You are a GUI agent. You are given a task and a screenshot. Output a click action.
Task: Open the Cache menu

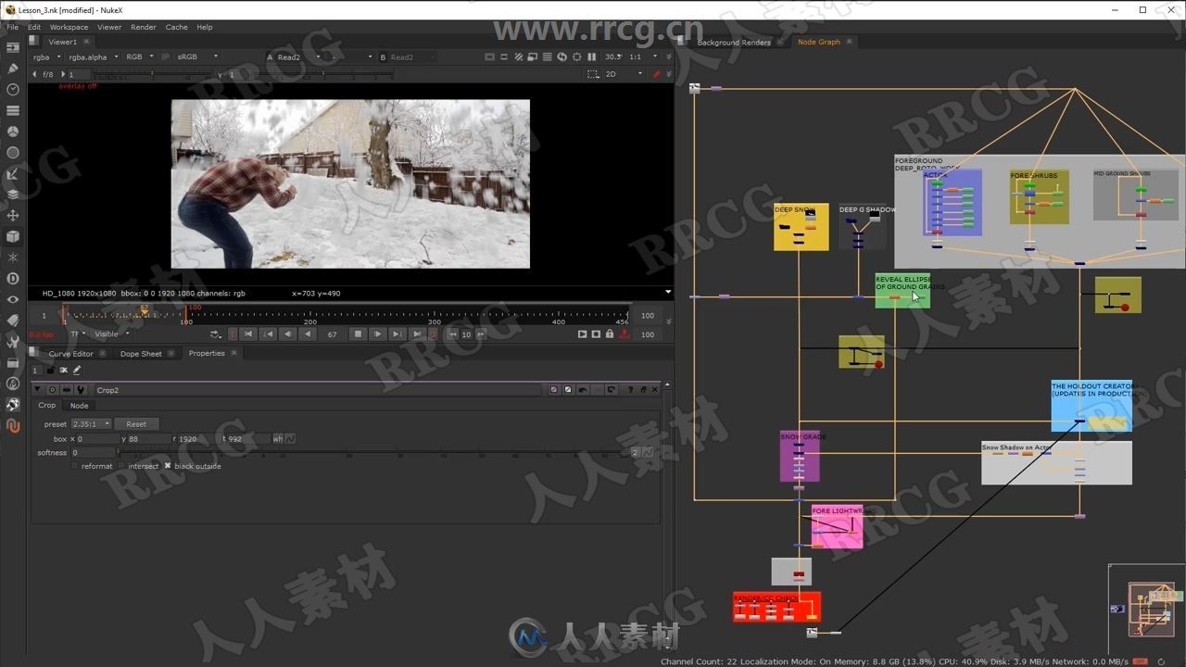point(176,27)
